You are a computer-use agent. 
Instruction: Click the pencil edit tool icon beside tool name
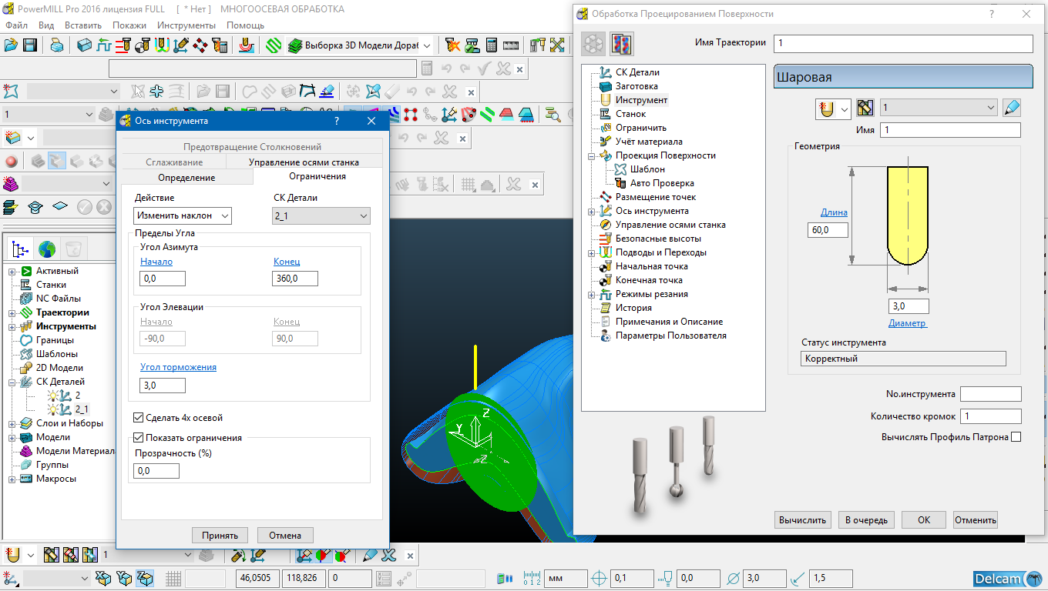click(x=1012, y=108)
